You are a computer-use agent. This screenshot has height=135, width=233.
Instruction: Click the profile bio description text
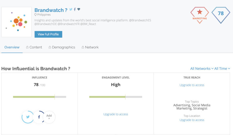point(93,22)
